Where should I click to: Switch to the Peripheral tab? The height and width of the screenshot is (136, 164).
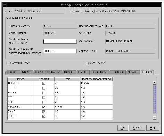click(117, 72)
